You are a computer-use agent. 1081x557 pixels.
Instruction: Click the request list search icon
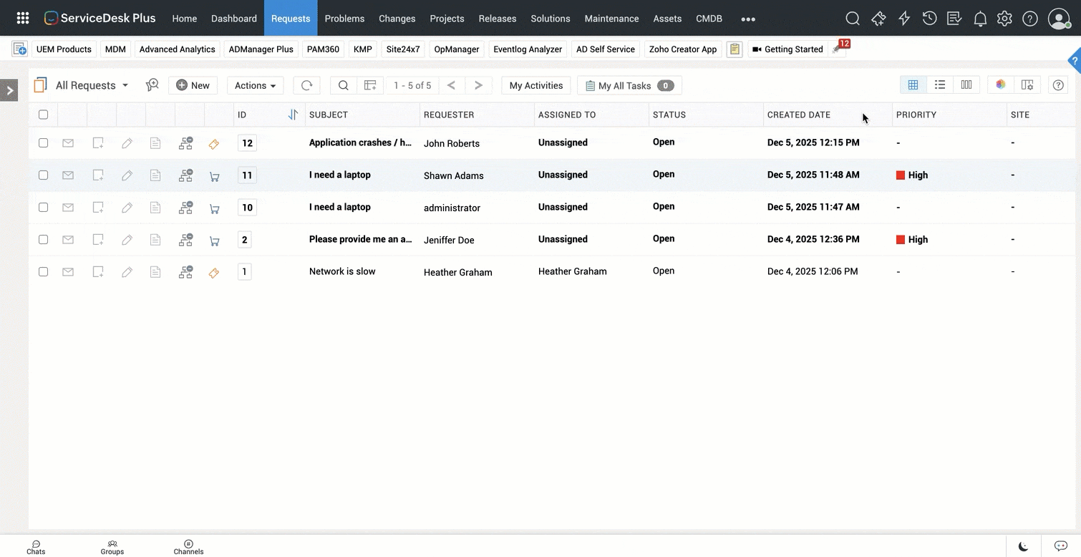(x=344, y=85)
